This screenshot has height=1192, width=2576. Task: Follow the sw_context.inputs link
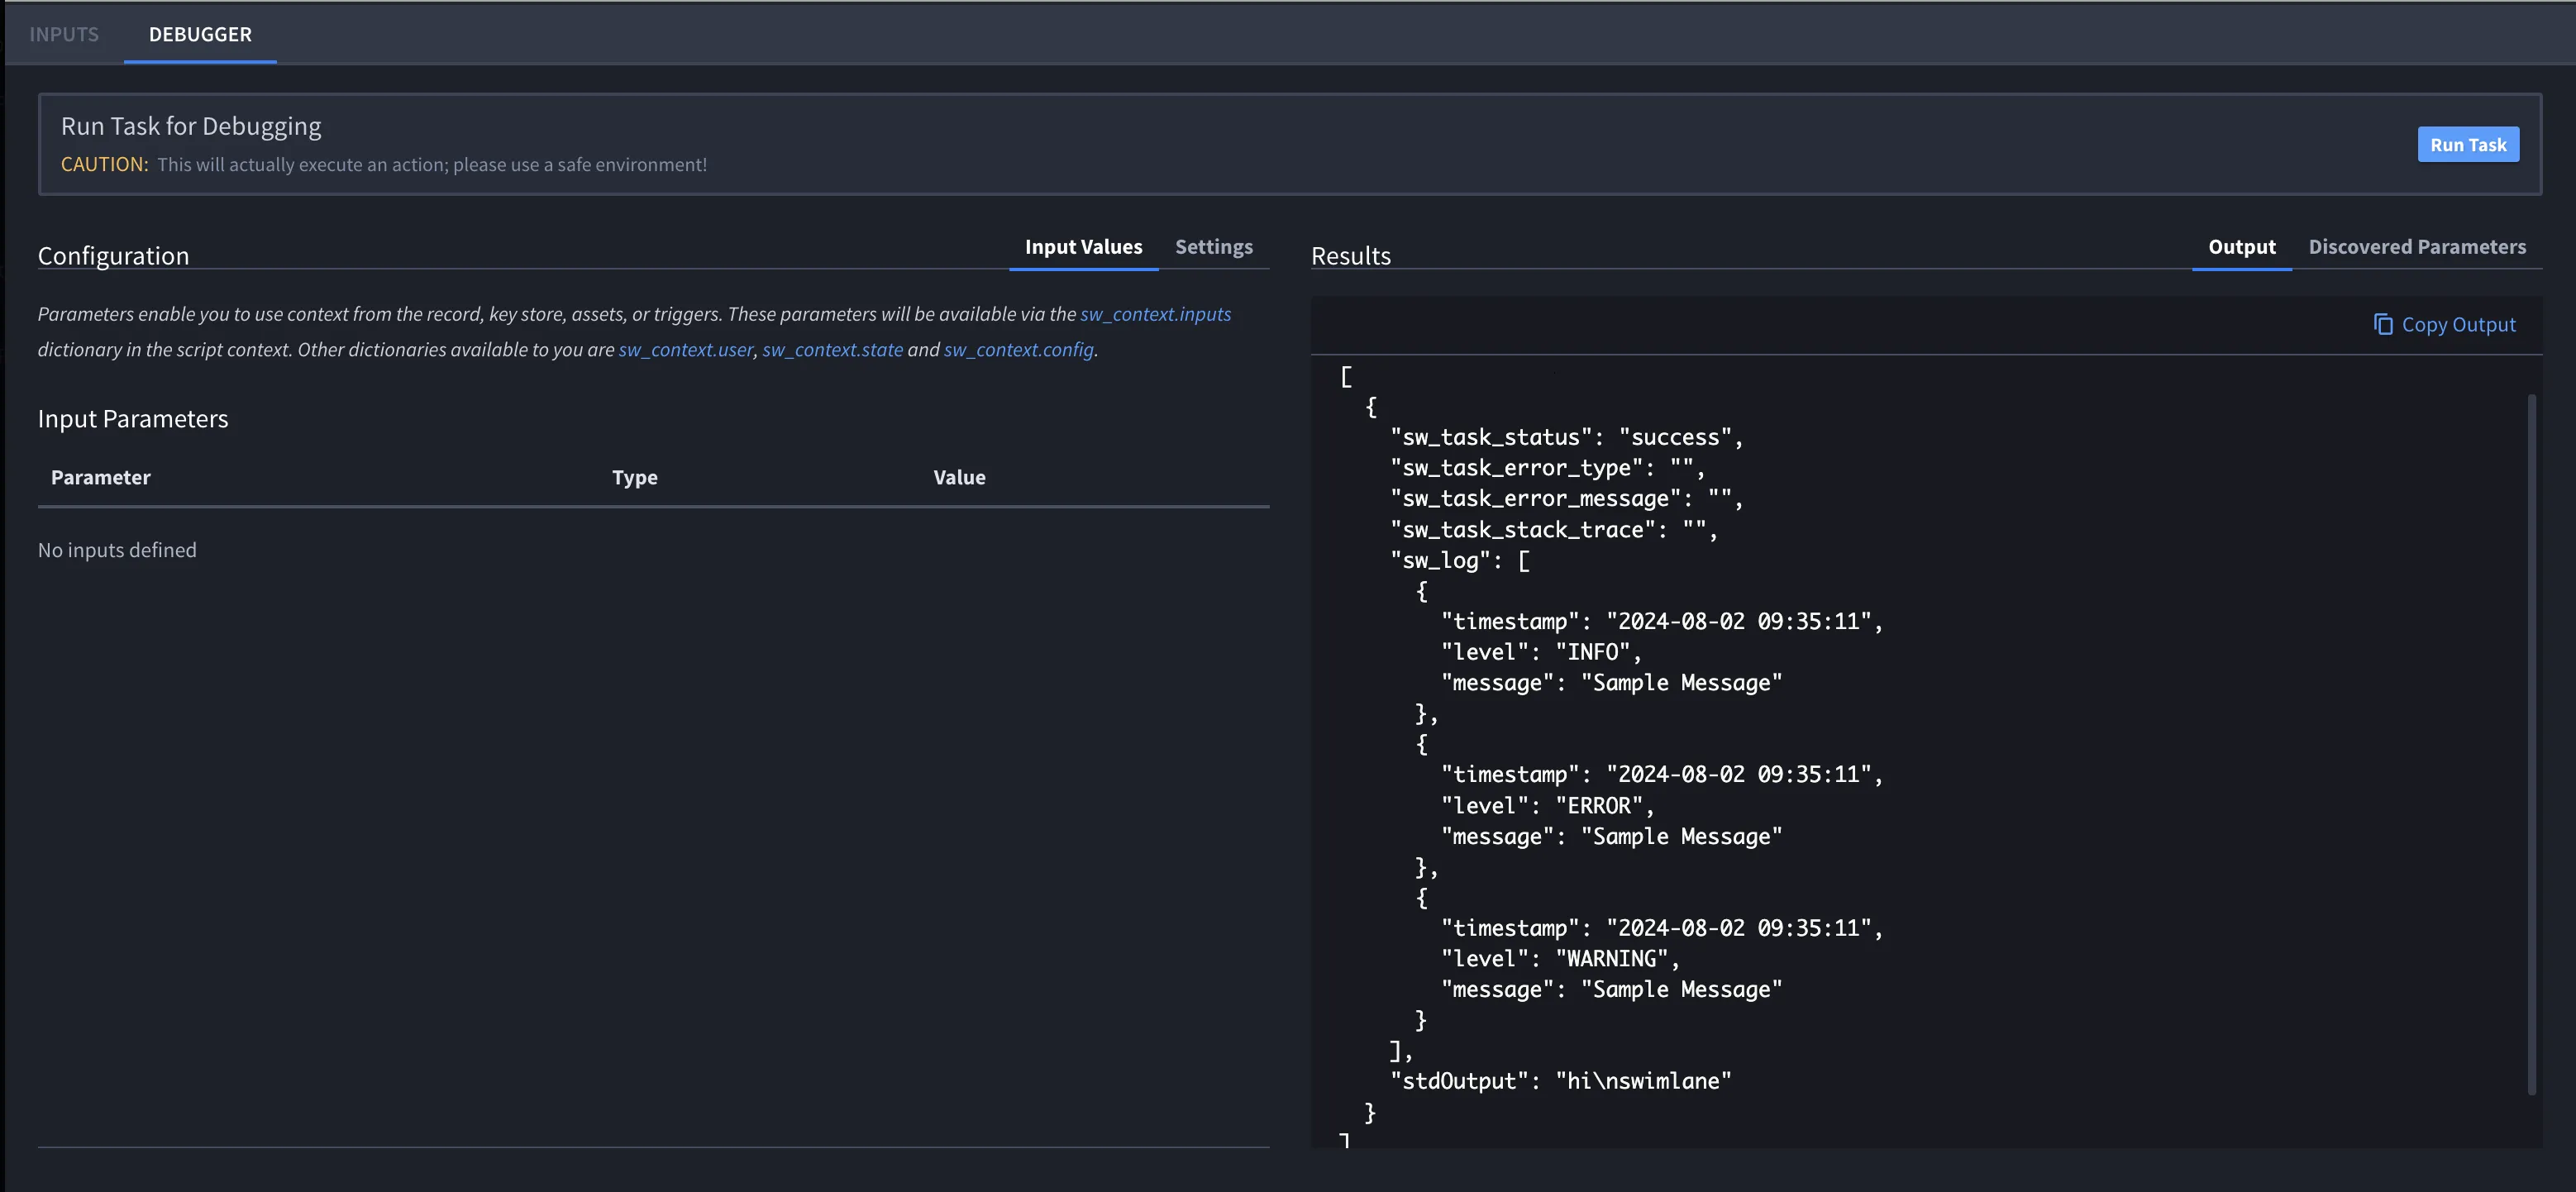click(1155, 314)
